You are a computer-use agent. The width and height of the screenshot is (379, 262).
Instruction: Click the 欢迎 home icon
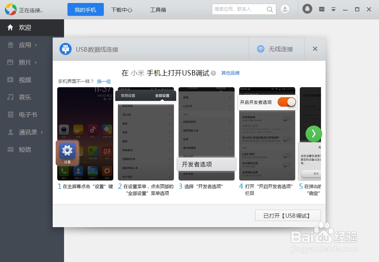click(x=10, y=28)
